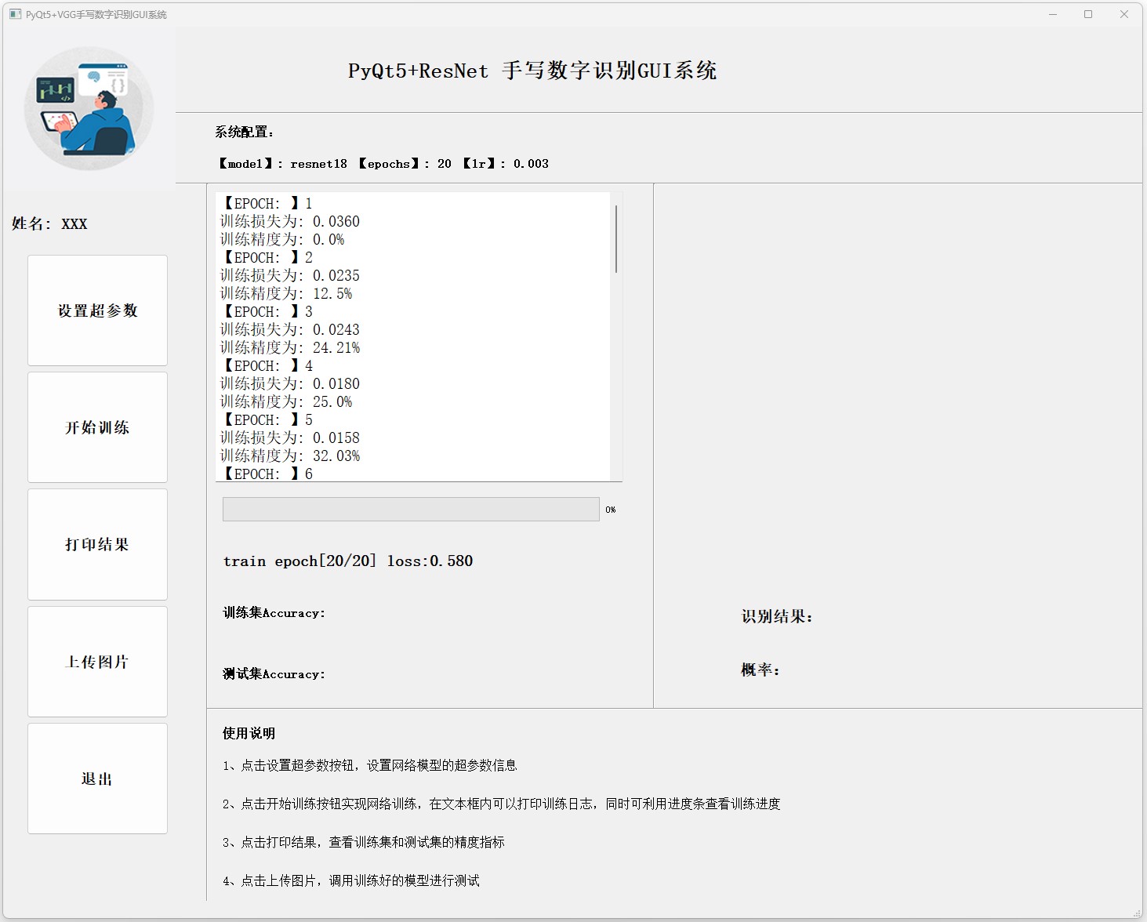Click log line 训练损失为: 0.0235
The width and height of the screenshot is (1147, 922).
[x=290, y=275]
